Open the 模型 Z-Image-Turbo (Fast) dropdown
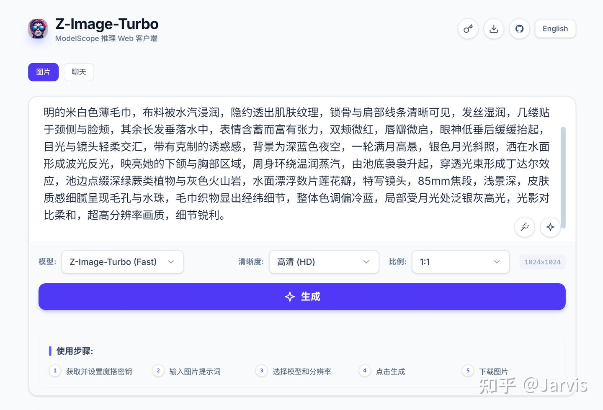Screen dimensions: 603x410 pos(122,262)
